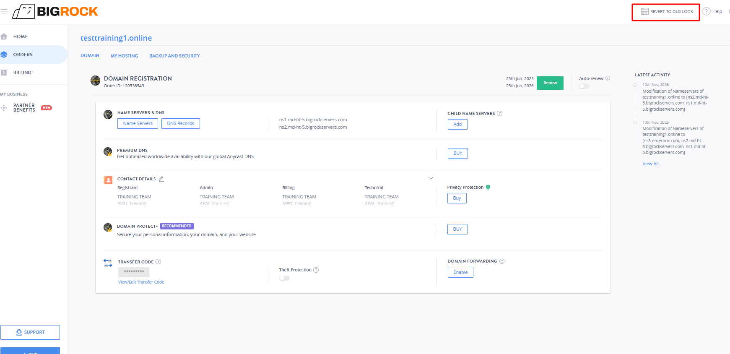
Task: Click the RECOMMENDED badge next to Domain Protect+
Action: coord(177,226)
